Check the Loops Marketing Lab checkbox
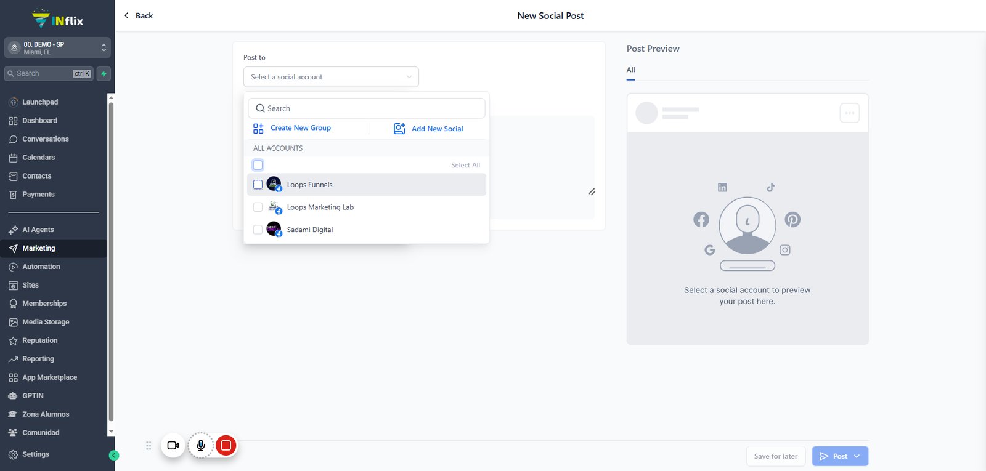986x471 pixels. pos(258,207)
